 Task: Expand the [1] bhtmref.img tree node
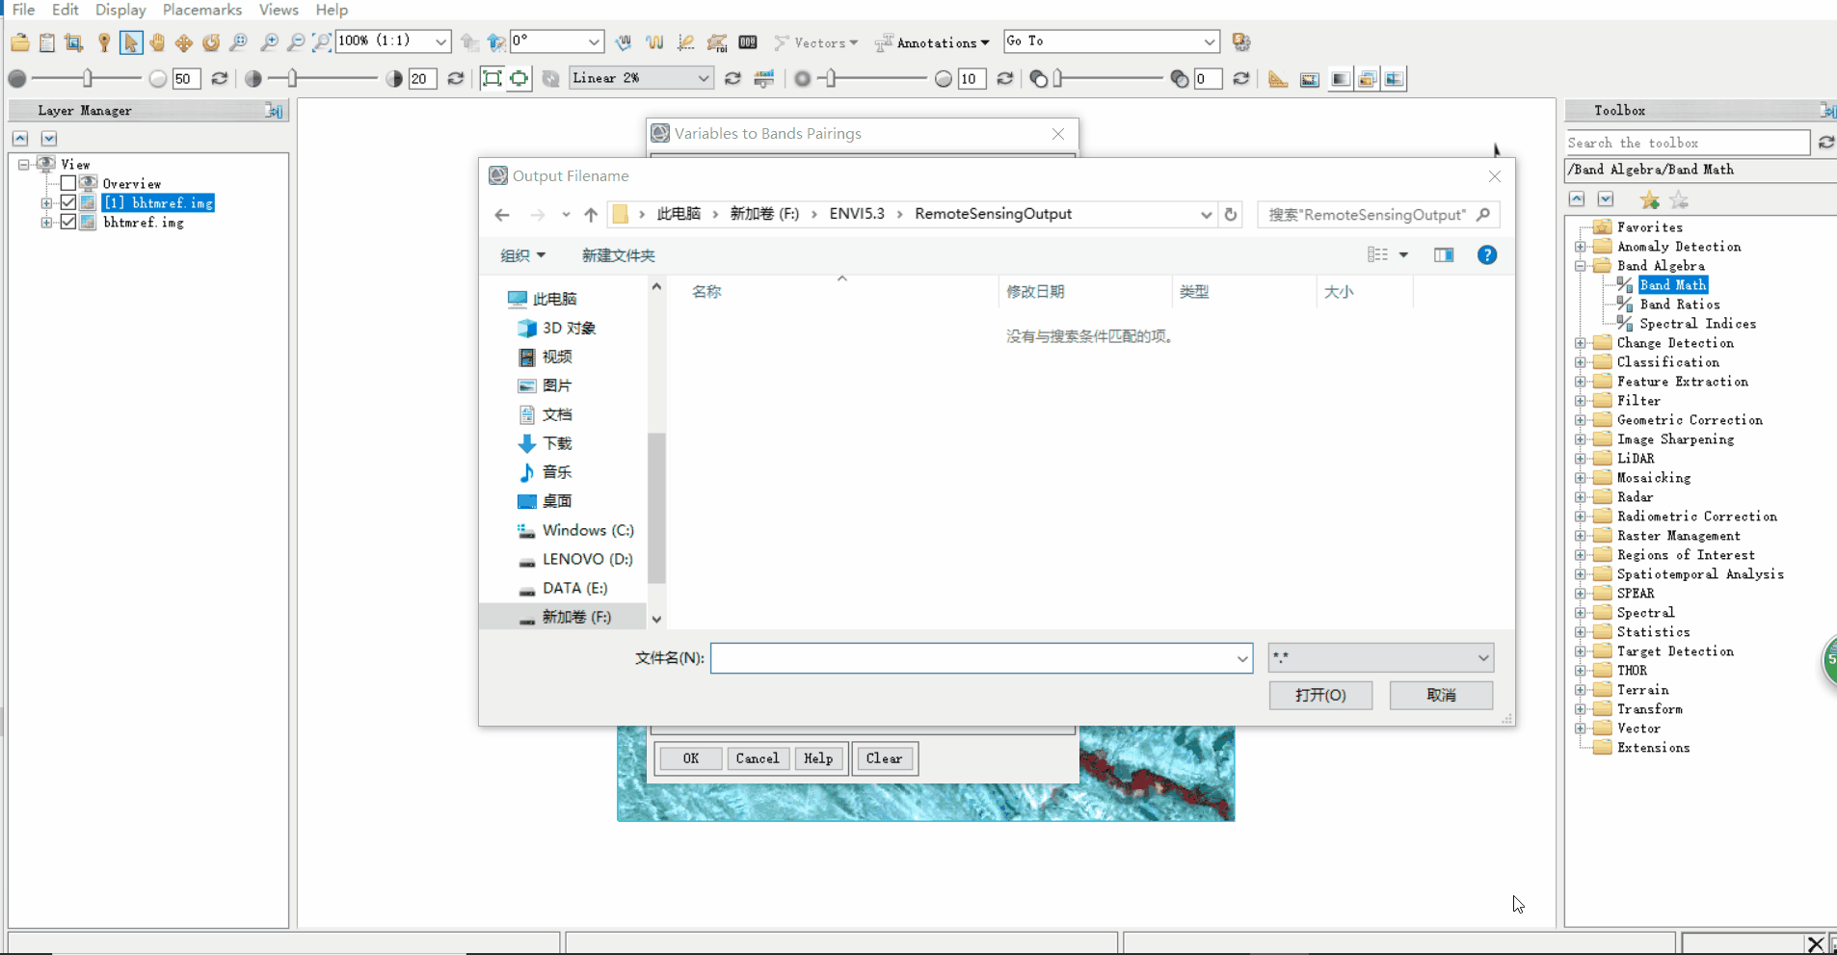pyautogui.click(x=46, y=203)
